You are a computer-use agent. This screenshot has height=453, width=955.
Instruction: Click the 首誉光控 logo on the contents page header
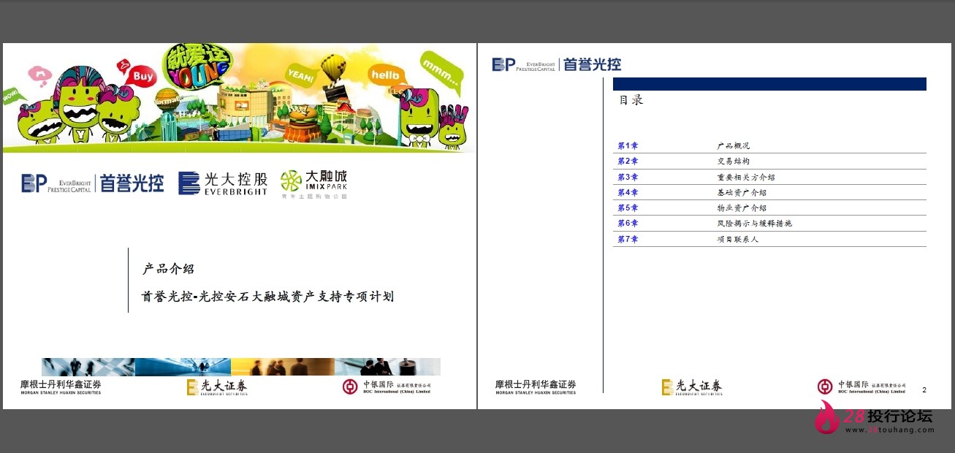coord(557,64)
